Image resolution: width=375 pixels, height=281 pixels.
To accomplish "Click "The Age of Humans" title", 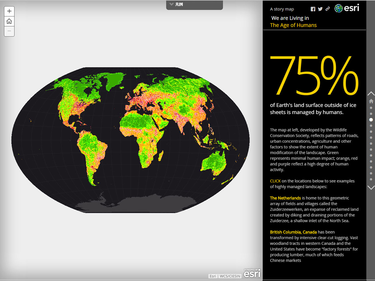I will tap(293, 25).
